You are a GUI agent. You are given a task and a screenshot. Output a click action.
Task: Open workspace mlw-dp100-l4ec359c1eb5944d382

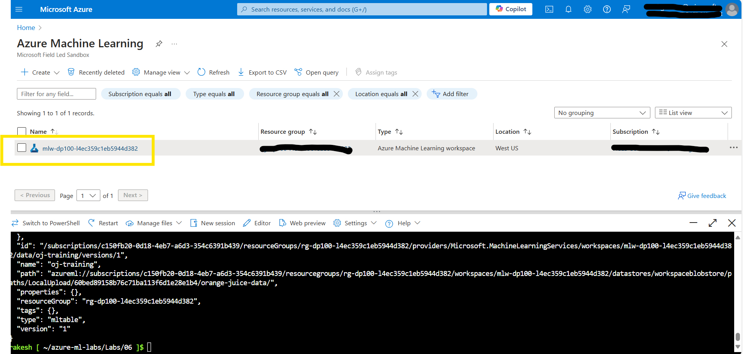point(90,148)
